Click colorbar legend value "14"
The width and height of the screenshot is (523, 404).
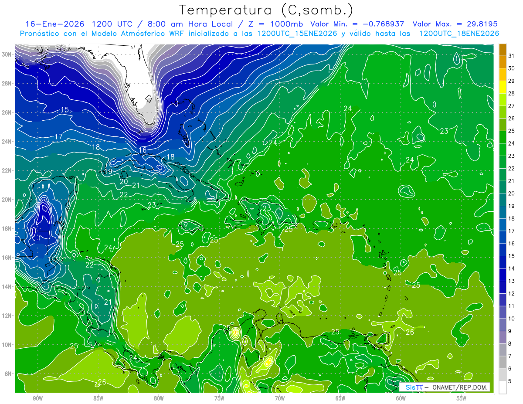pyautogui.click(x=512, y=268)
